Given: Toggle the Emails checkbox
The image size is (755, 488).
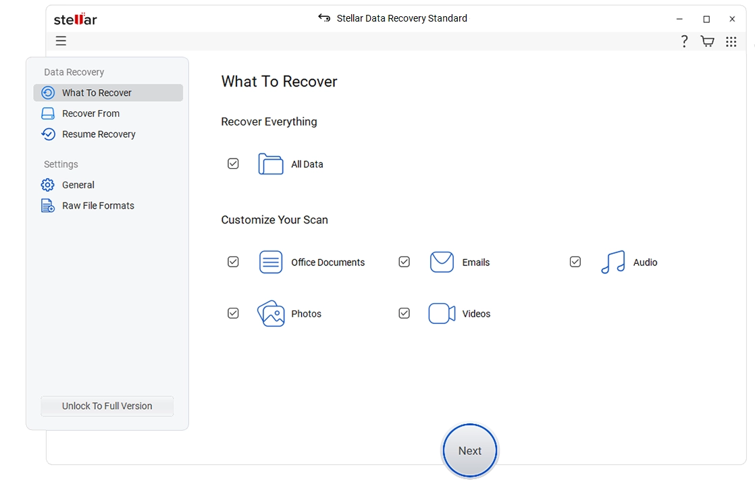Looking at the screenshot, I should tap(404, 262).
